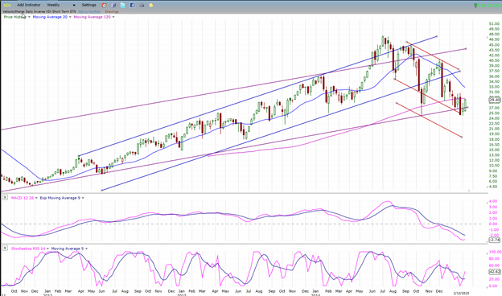This screenshot has height=296, width=502.
Task: Close the MACD indicator pane
Action: coord(5,197)
